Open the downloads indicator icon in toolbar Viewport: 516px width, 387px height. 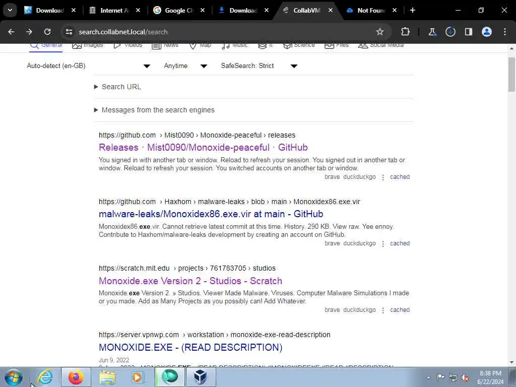point(450,32)
